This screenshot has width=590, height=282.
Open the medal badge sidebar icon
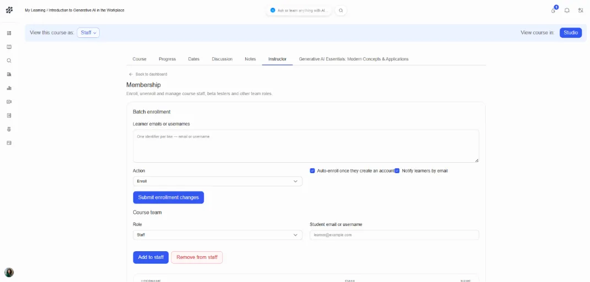(9, 129)
